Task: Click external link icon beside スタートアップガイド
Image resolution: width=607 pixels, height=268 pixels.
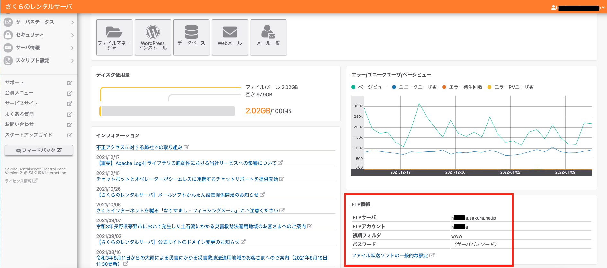Action: click(x=69, y=135)
